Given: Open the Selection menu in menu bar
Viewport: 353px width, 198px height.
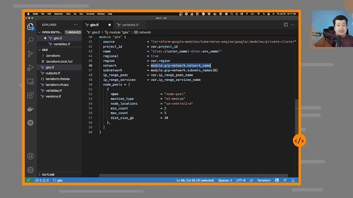Looking at the screenshot, I should pos(58,14).
